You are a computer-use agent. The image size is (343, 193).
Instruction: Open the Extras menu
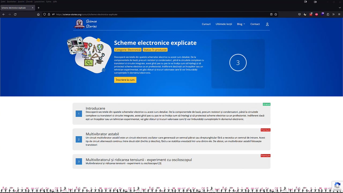tap(49, 2)
